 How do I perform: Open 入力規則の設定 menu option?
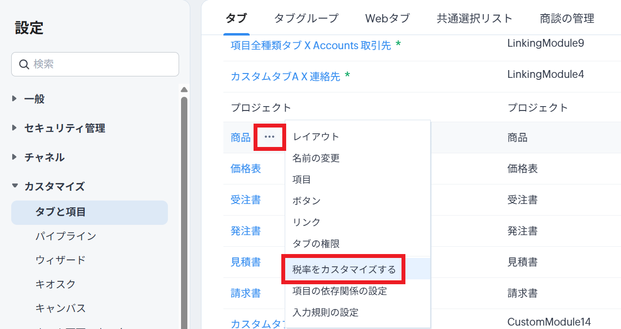tap(325, 312)
